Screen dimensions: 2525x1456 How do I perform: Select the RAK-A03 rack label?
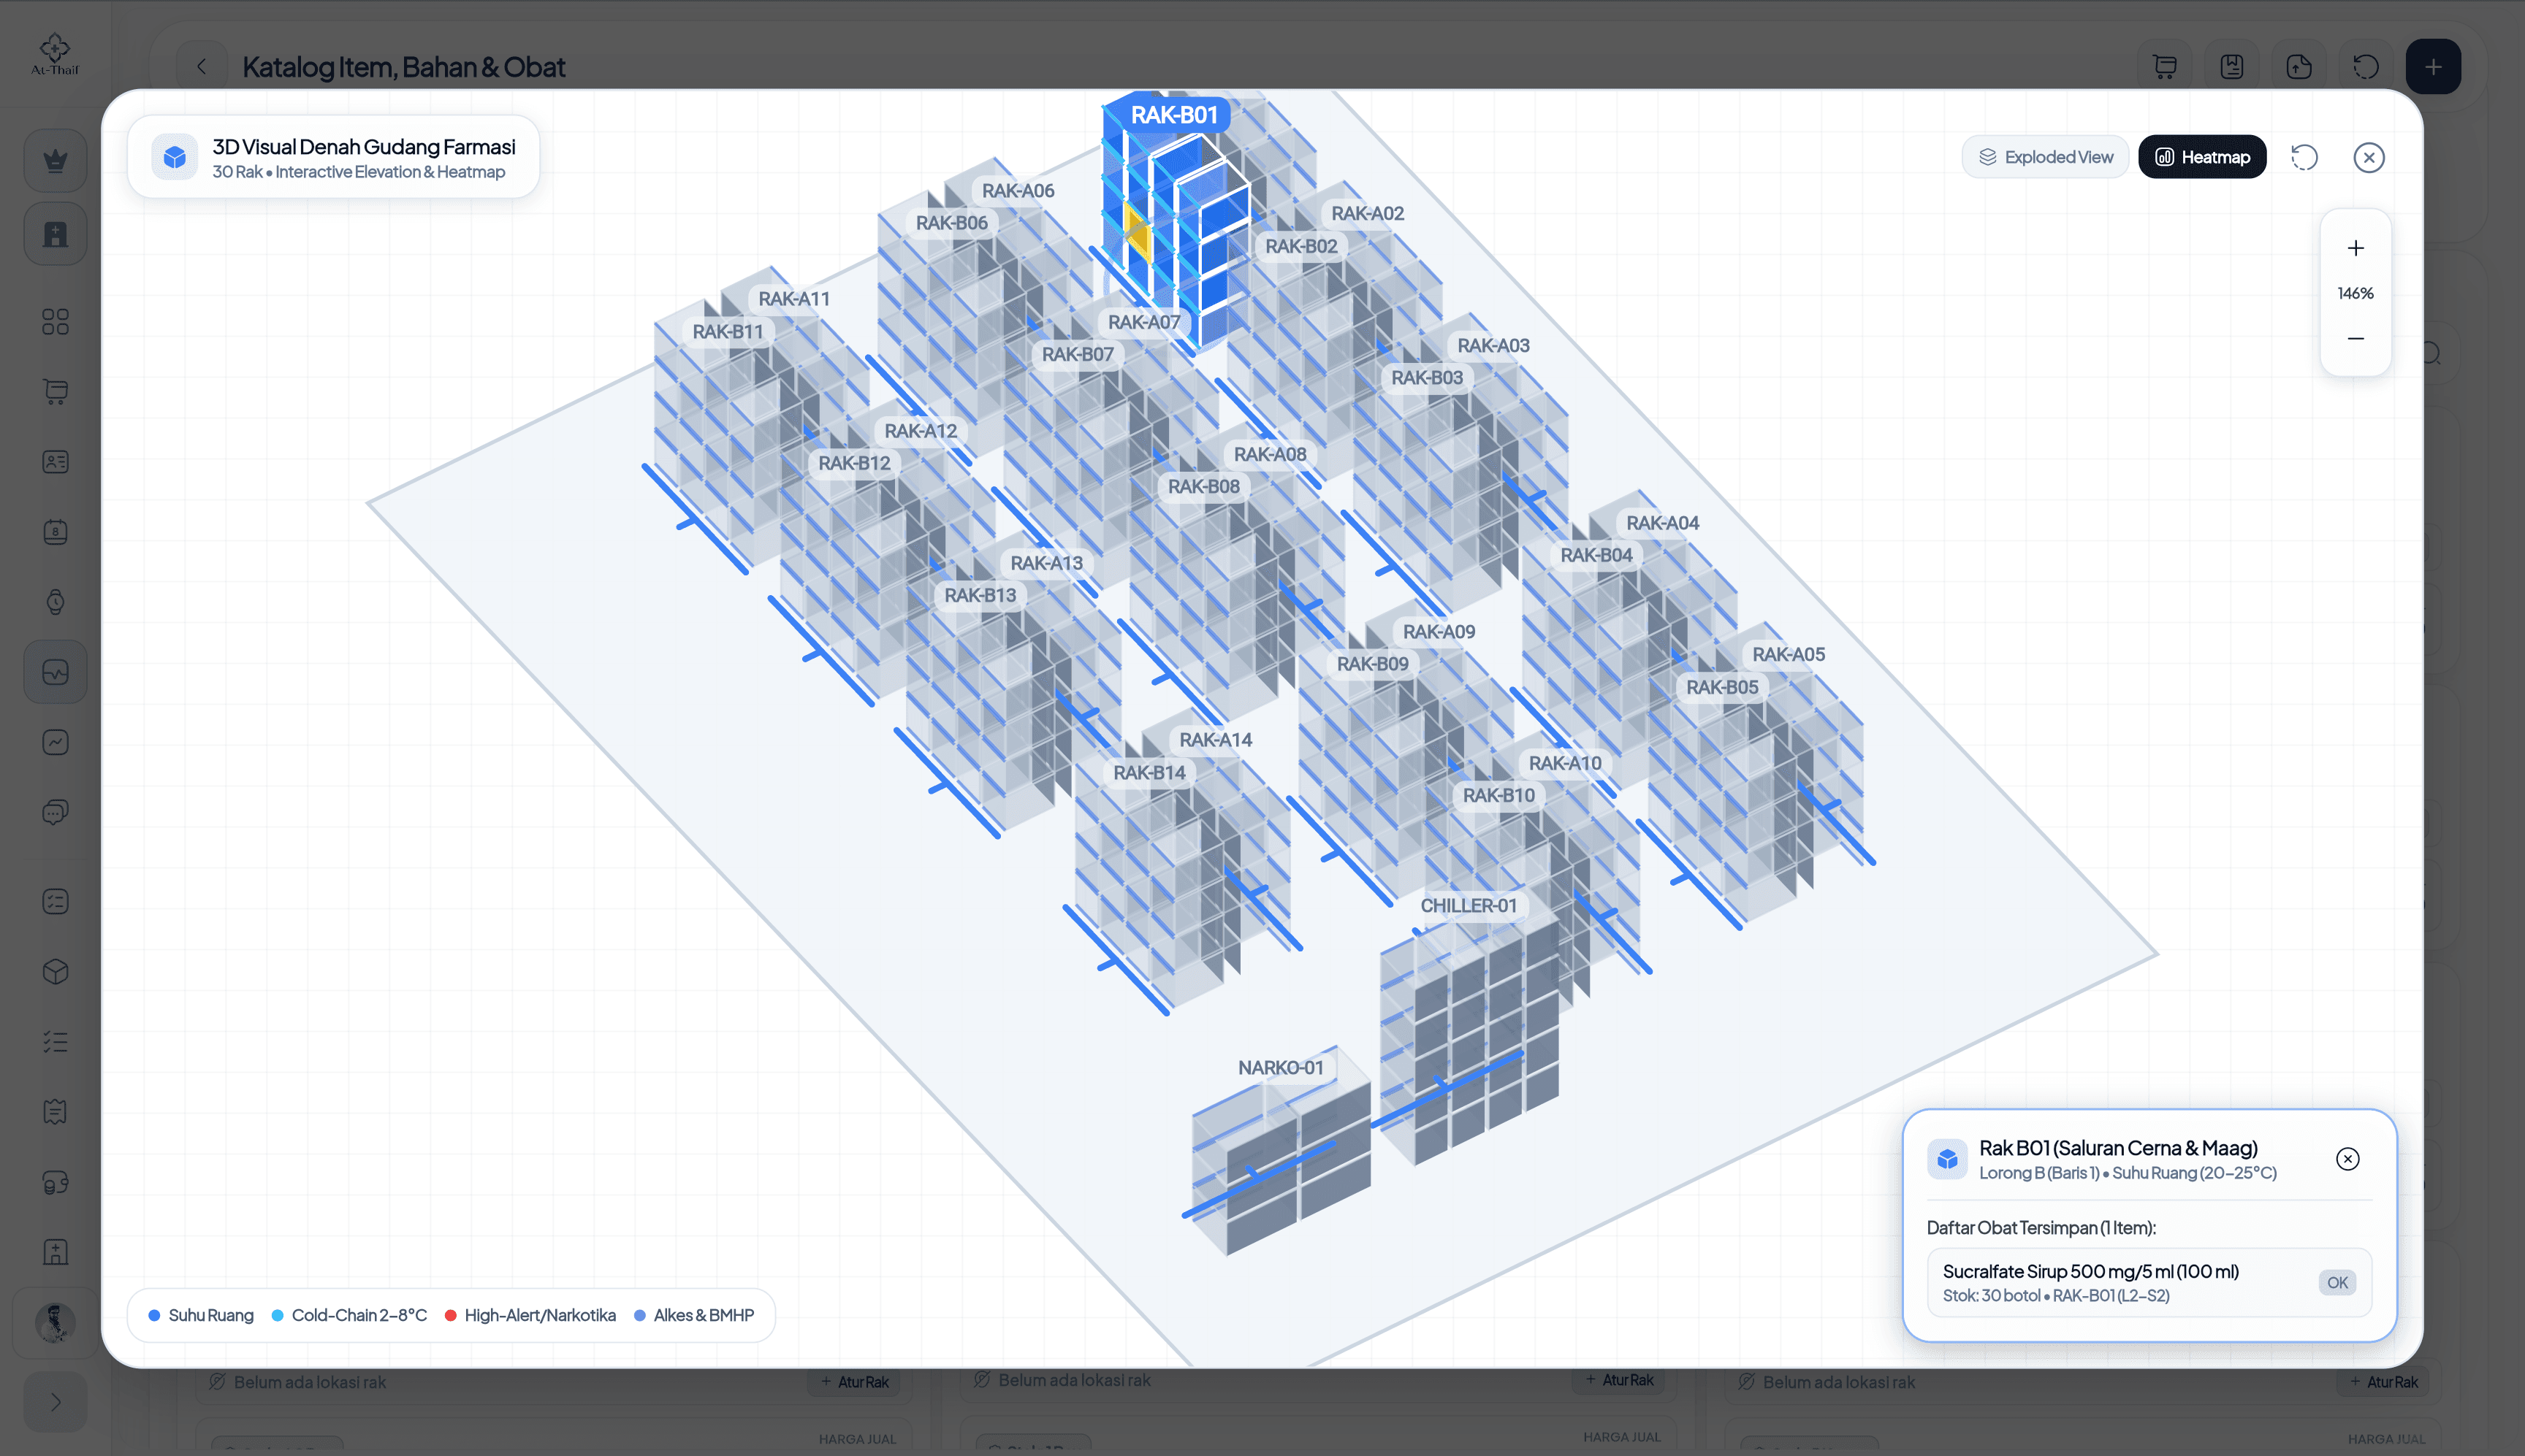1493,345
